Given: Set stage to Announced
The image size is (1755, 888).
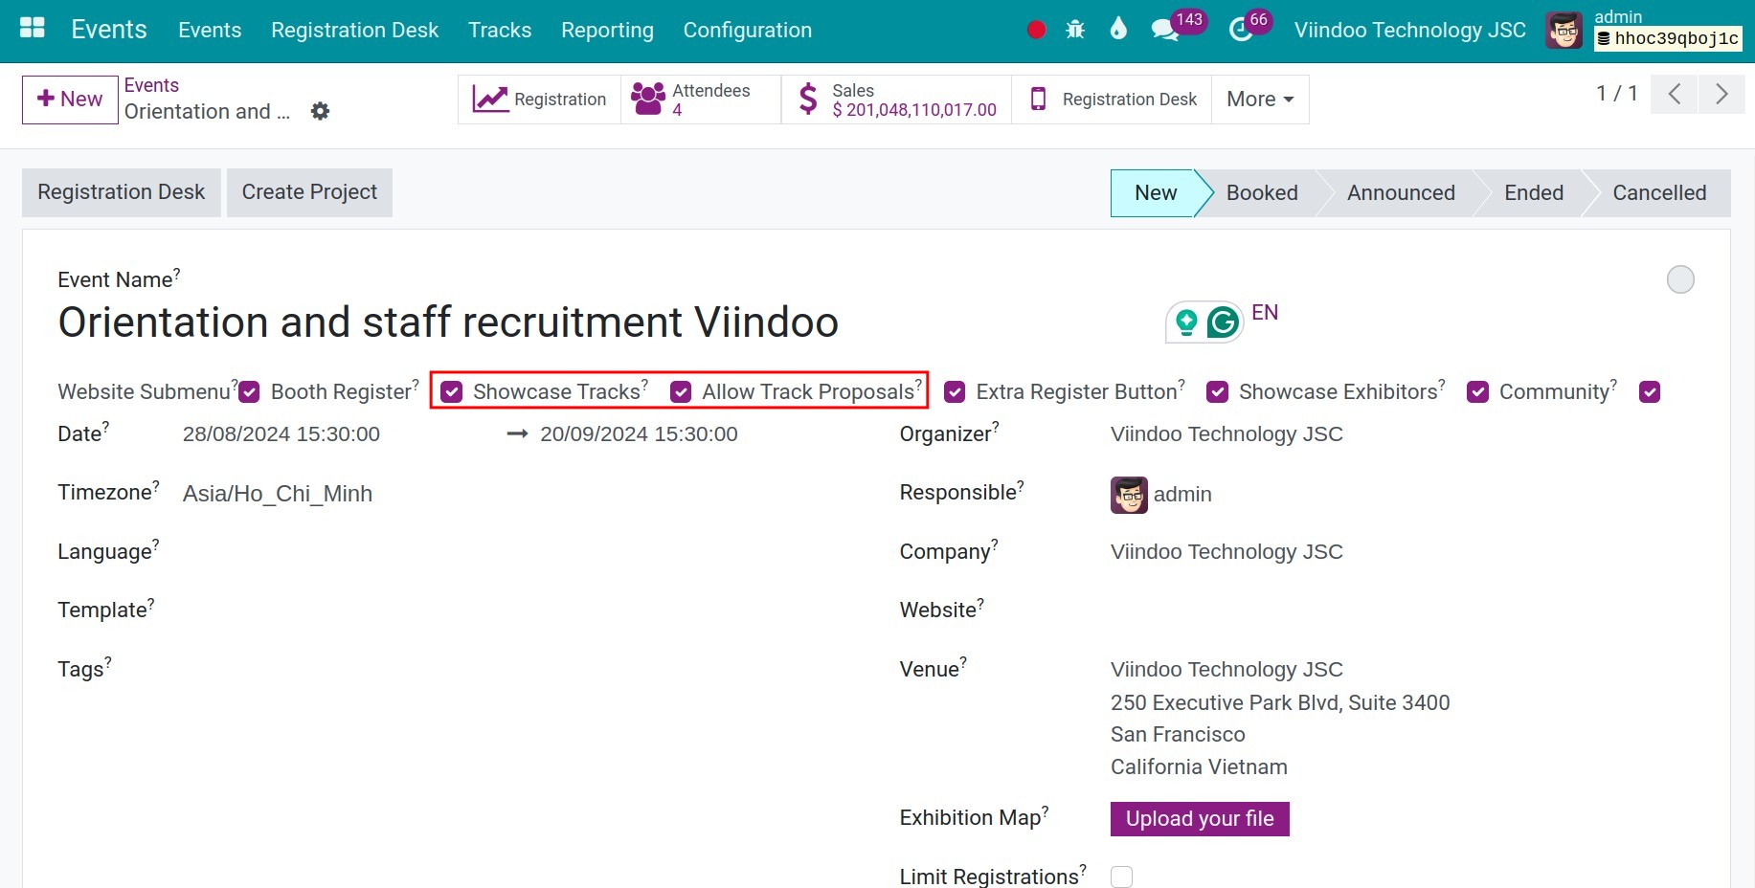Looking at the screenshot, I should [x=1401, y=193].
